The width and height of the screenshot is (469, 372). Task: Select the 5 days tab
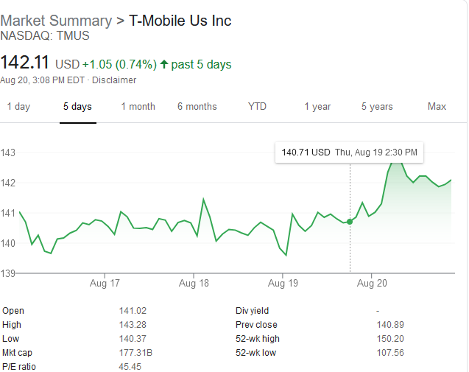tap(77, 107)
